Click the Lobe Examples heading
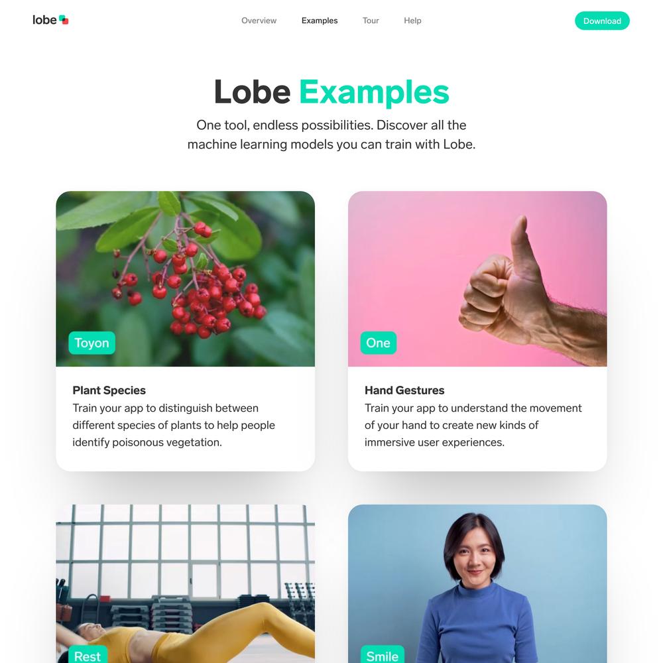This screenshot has width=663, height=663. point(331,91)
